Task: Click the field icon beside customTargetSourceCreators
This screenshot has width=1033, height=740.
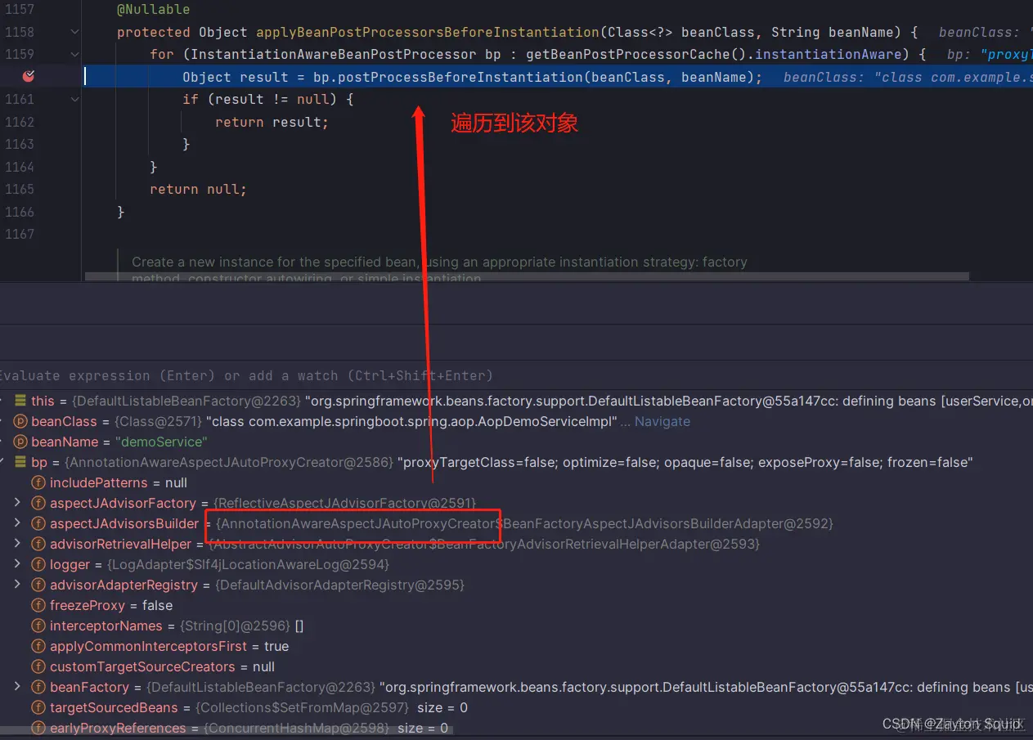Action: point(38,666)
